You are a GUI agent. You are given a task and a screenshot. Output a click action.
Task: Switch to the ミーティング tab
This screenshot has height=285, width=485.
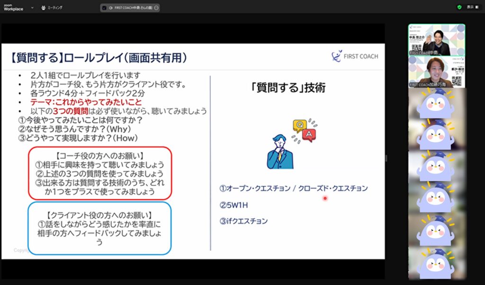coord(52,8)
